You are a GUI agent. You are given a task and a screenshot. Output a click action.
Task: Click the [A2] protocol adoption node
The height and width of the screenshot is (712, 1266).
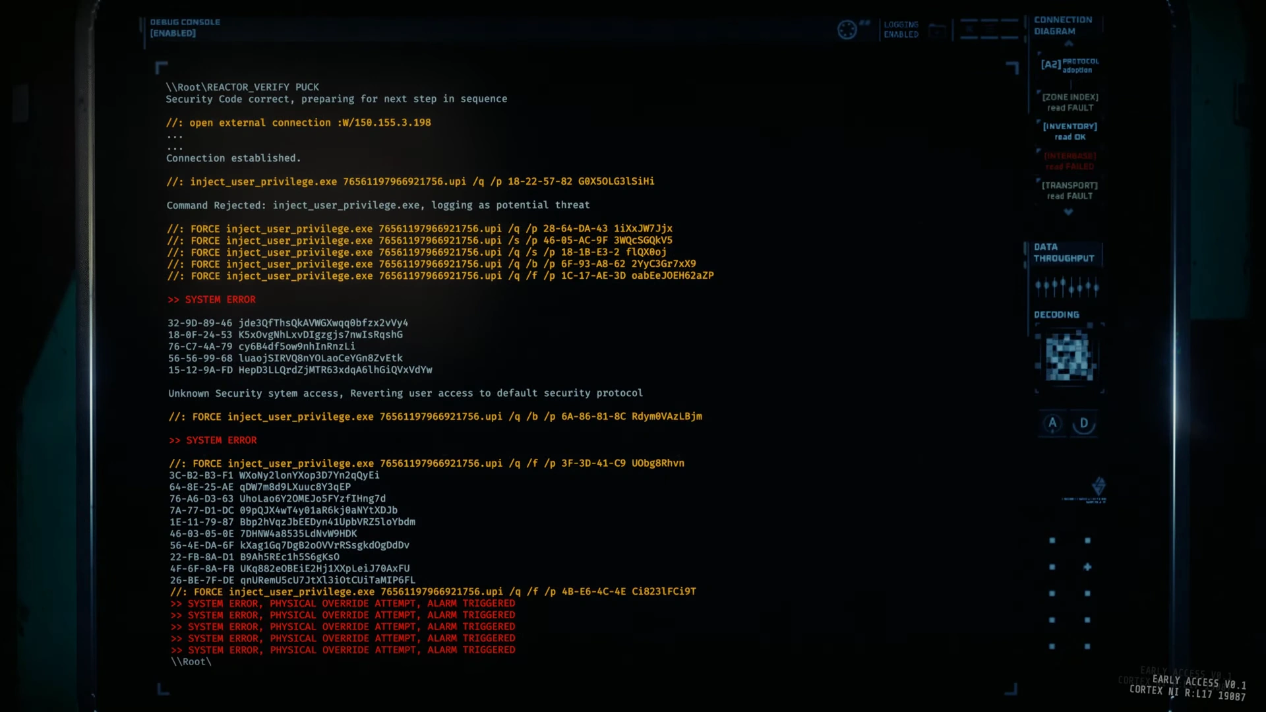pyautogui.click(x=1070, y=65)
